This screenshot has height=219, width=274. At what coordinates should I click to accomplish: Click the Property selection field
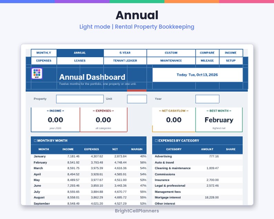[80, 99]
